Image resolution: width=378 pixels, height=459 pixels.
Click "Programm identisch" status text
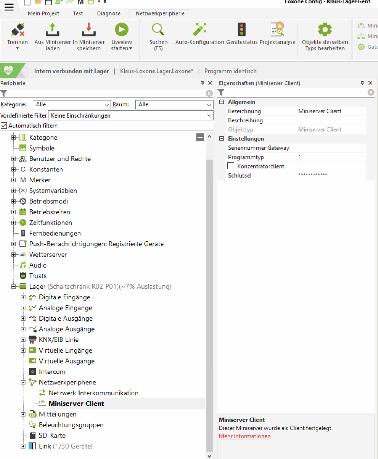(x=231, y=71)
